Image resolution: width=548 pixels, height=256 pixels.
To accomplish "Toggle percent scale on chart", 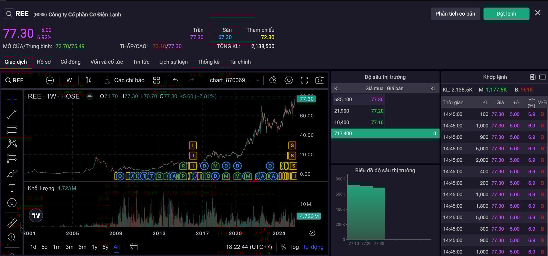I will coord(283,247).
